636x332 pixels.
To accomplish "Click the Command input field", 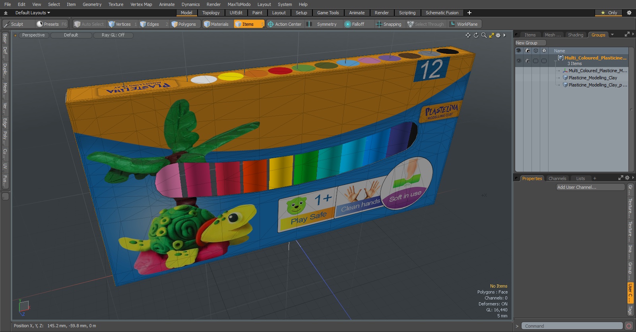I will pos(572,326).
